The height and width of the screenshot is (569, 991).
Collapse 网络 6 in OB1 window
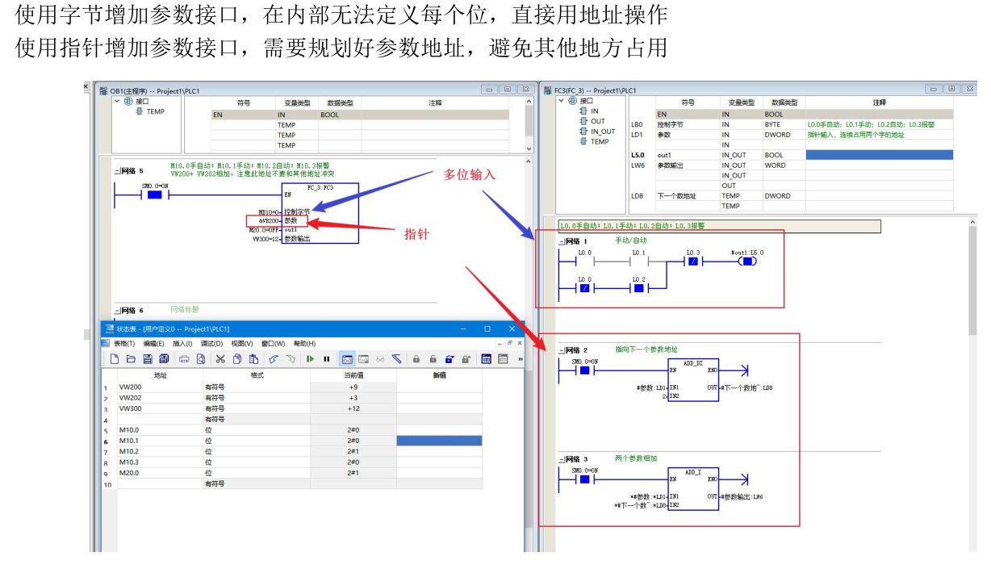117,311
